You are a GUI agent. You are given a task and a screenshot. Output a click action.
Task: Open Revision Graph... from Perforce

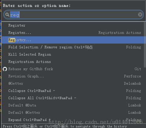tap(73, 76)
